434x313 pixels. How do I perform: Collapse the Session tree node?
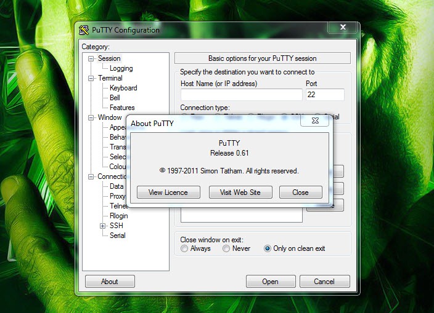(x=91, y=58)
